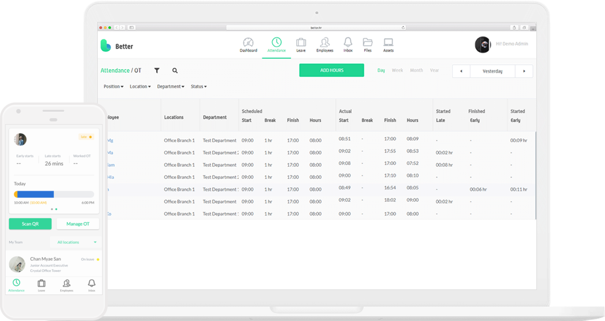Start a search with the magnifier icon
The height and width of the screenshot is (321, 605).
pos(175,71)
